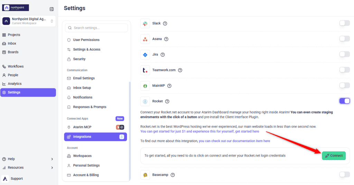This screenshot has height=185, width=354.
Task: Select Integrations in settings menu
Action: coord(95,137)
